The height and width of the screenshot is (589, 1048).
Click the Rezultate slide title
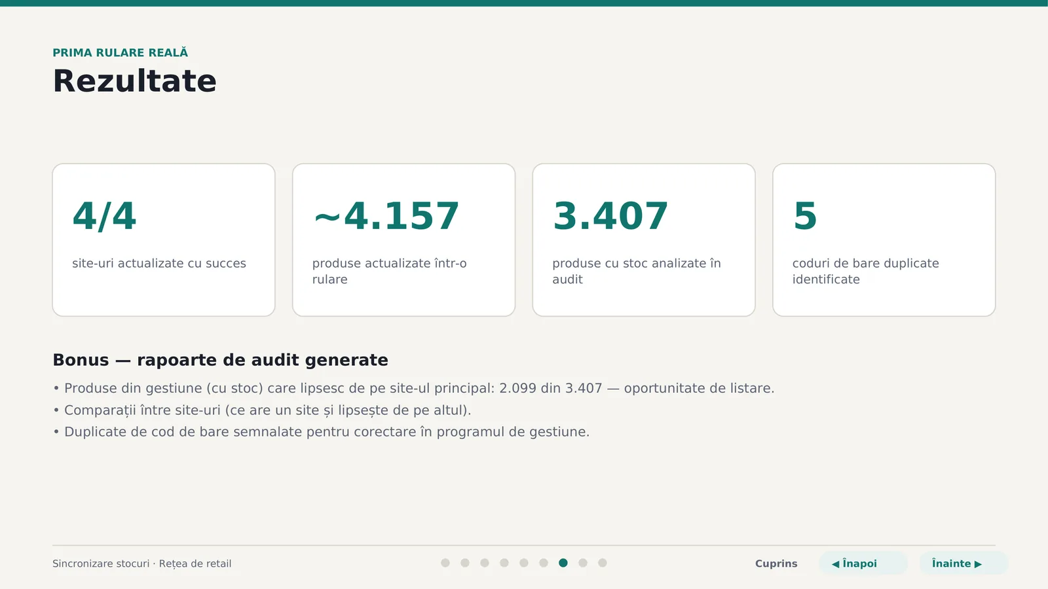click(x=134, y=81)
